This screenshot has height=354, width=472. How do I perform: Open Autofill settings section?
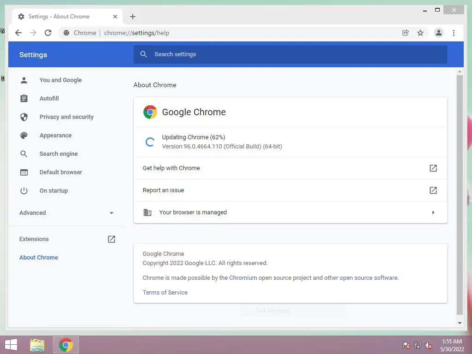tap(49, 99)
